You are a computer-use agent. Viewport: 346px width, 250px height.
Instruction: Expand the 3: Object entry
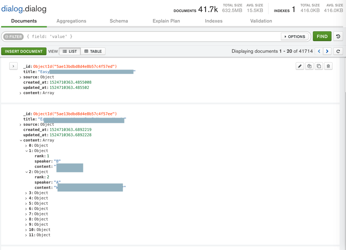(26, 193)
